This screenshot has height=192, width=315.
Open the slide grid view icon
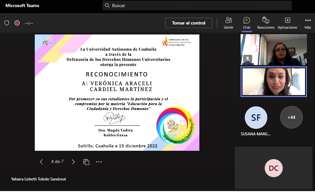click(86, 162)
